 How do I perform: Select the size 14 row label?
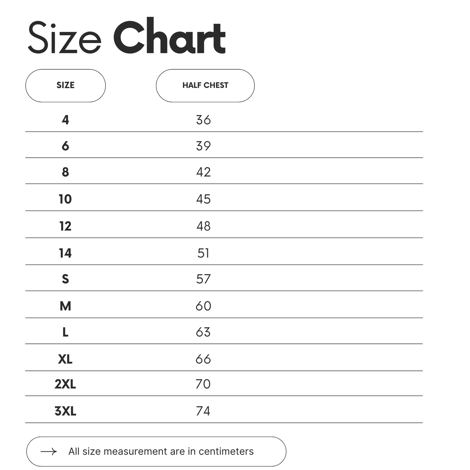pos(65,253)
